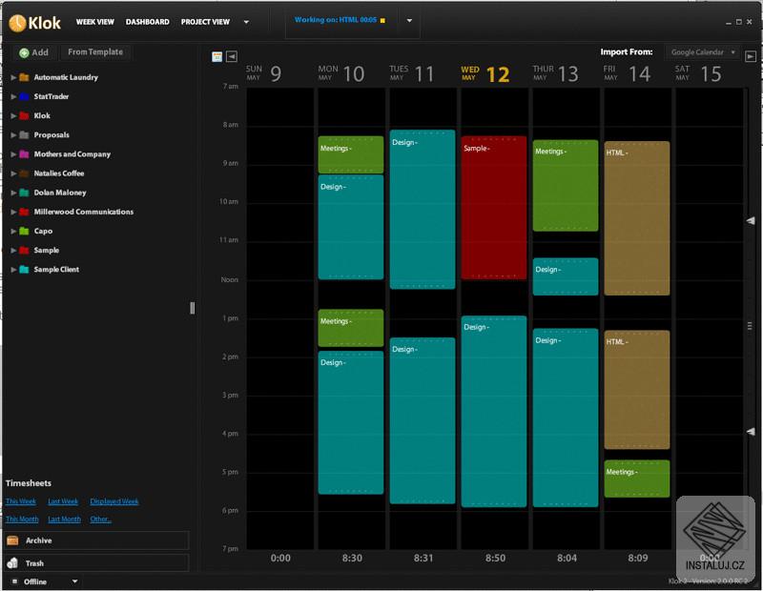Select the red Sample entry on Wednesday
The height and width of the screenshot is (591, 763).
494,208
